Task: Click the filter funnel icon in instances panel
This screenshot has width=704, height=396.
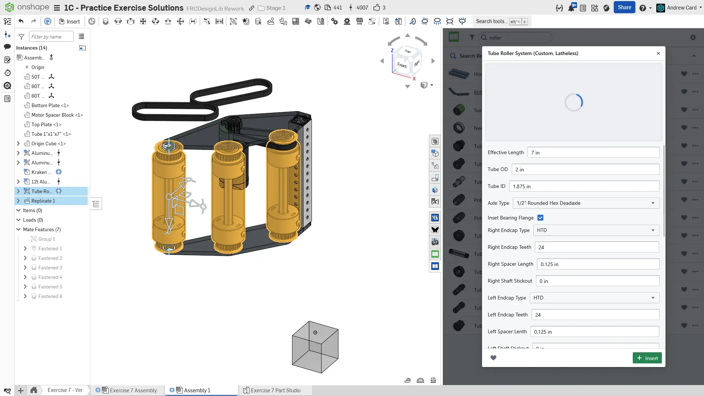Action: (x=22, y=37)
